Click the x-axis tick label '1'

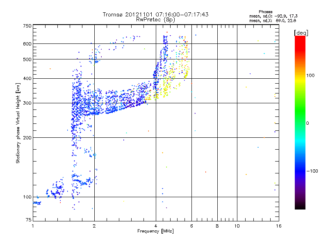point(33,226)
